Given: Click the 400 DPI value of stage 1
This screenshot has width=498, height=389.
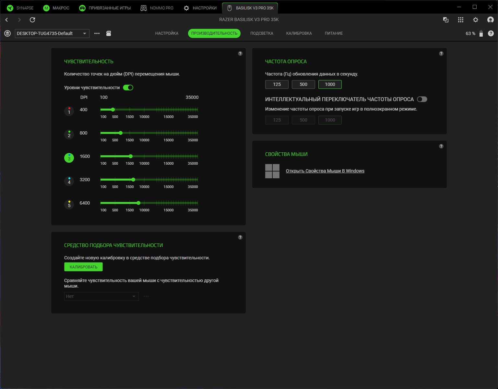Looking at the screenshot, I should pyautogui.click(x=83, y=110).
